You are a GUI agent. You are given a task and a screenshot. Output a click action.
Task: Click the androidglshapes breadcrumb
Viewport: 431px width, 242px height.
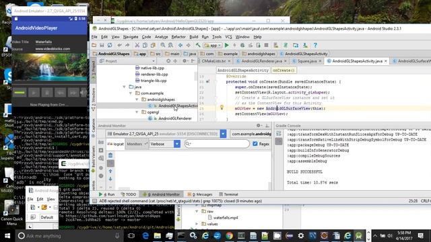click(x=259, y=54)
